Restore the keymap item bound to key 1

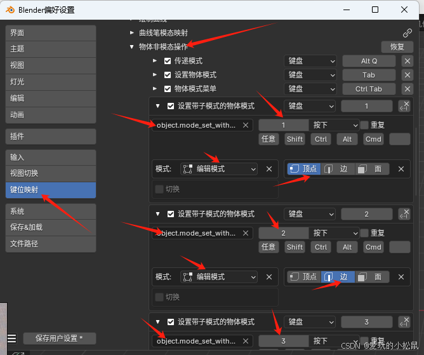coord(404,106)
